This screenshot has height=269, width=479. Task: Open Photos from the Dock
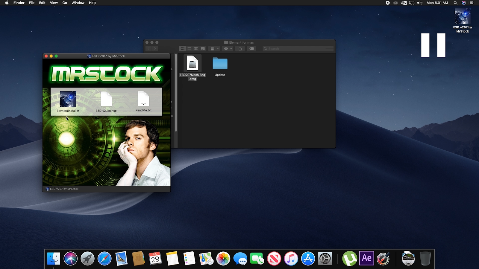(223, 259)
